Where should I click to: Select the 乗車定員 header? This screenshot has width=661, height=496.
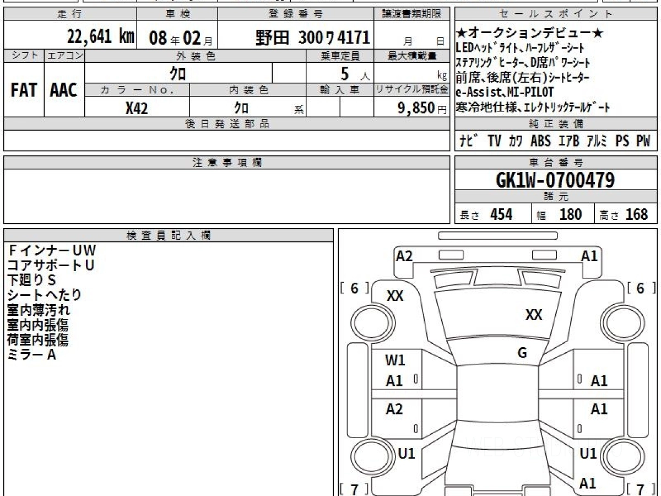(x=340, y=56)
